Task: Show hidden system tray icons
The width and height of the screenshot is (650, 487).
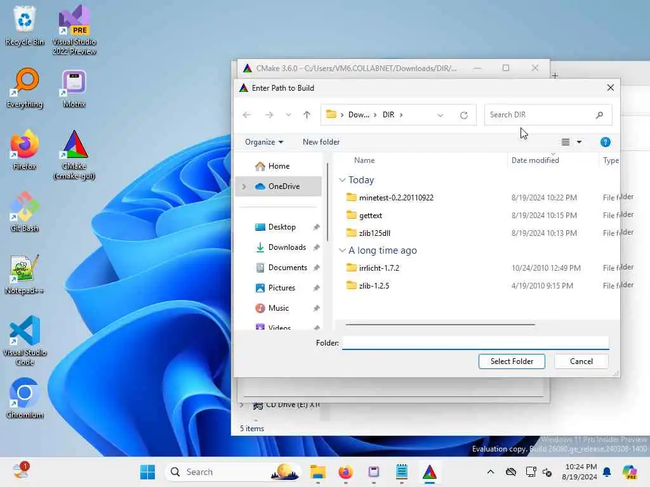Action: (x=491, y=472)
